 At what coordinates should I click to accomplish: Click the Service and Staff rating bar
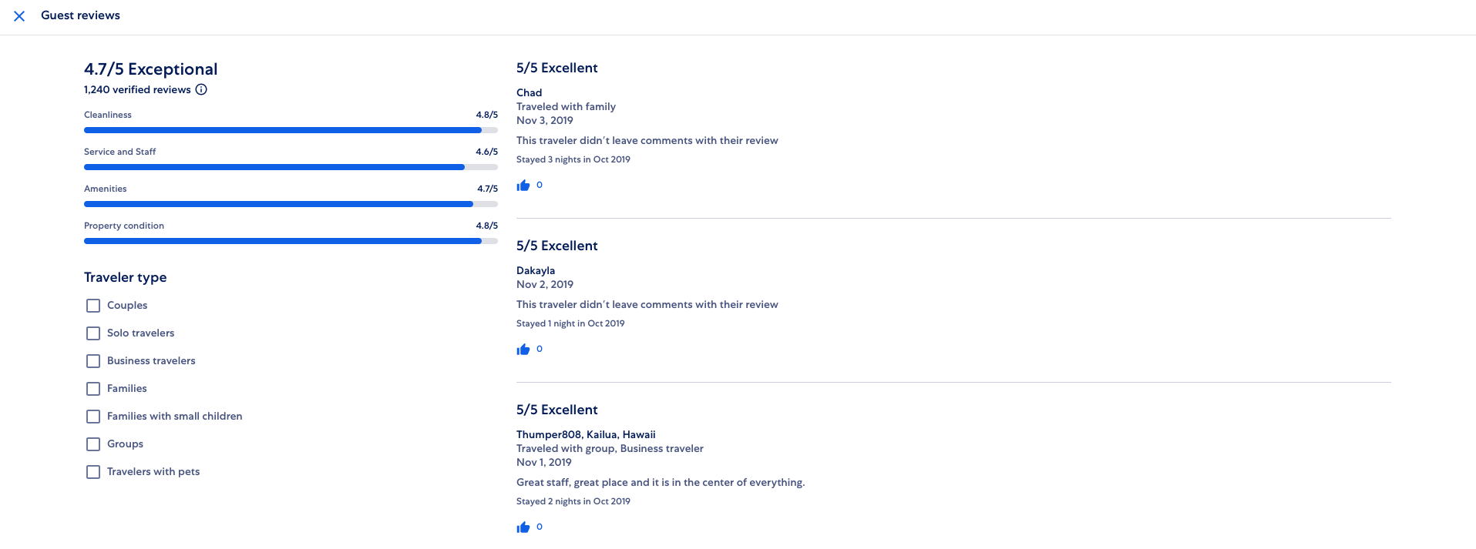click(291, 167)
